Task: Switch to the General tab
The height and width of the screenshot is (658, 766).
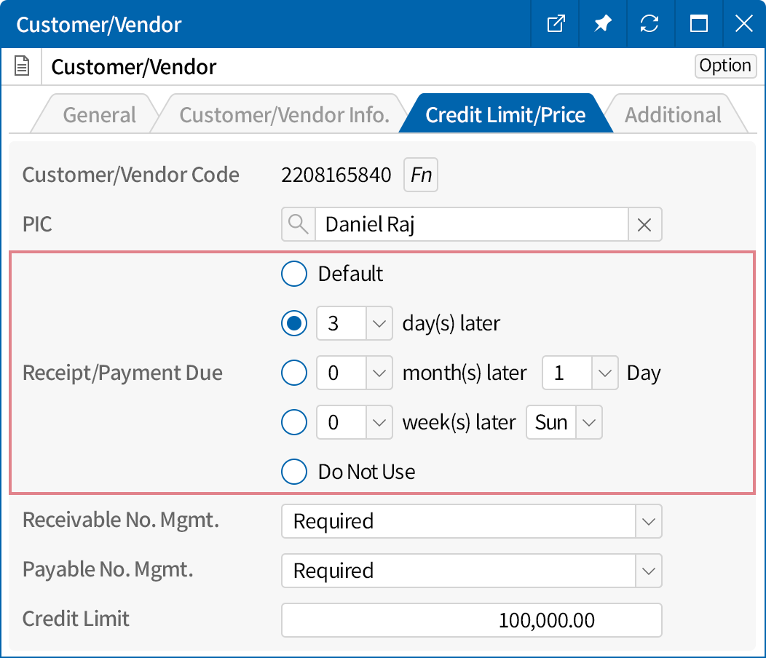Action: (x=99, y=115)
